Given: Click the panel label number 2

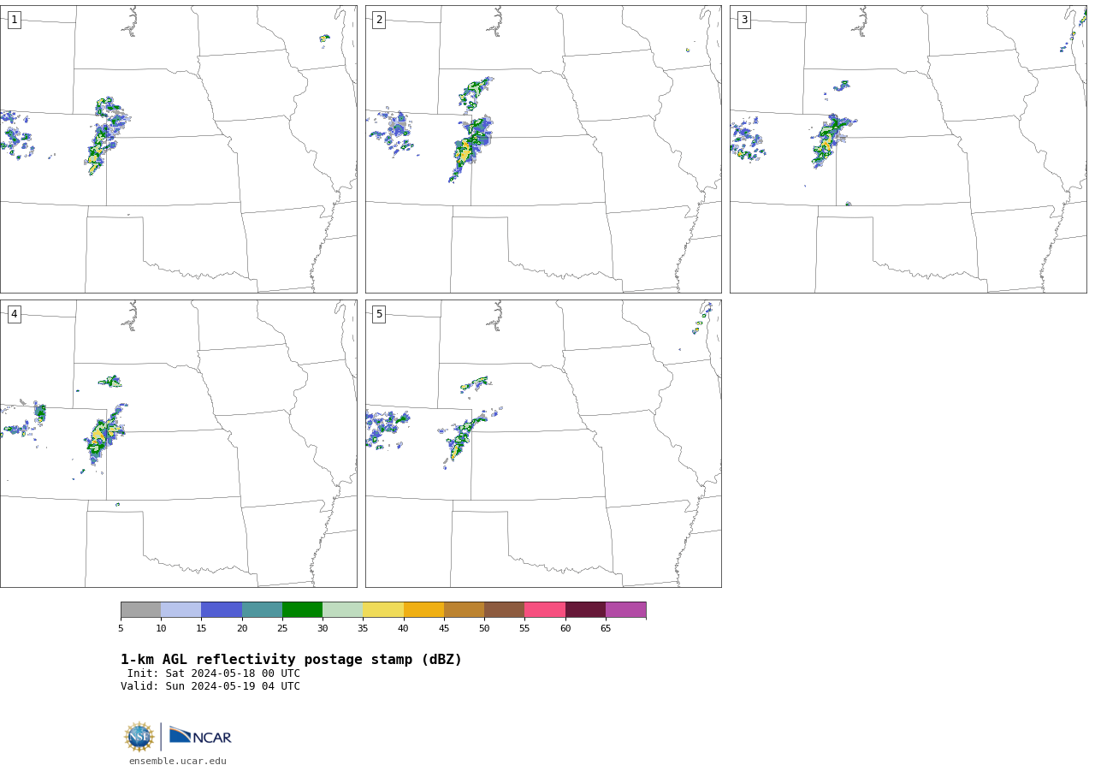Looking at the screenshot, I should 379,20.
